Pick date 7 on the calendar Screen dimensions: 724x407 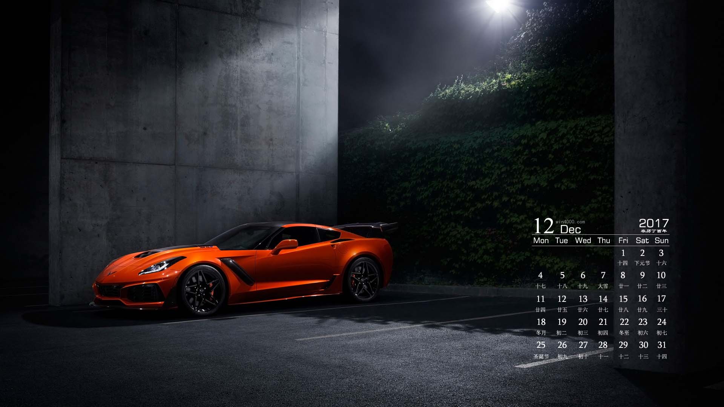pos(603,275)
